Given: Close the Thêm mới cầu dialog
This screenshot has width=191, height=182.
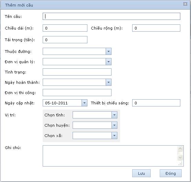Looking at the screenshot, I should pyautogui.click(x=185, y=4).
